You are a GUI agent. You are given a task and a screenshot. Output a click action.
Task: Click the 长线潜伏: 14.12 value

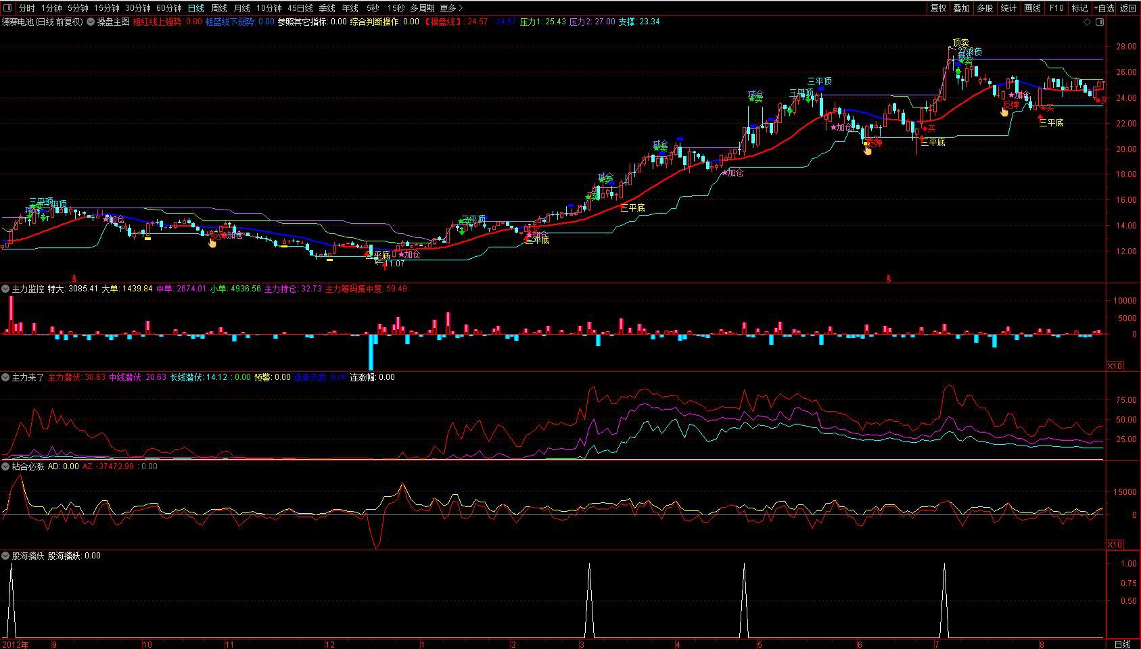tap(198, 377)
